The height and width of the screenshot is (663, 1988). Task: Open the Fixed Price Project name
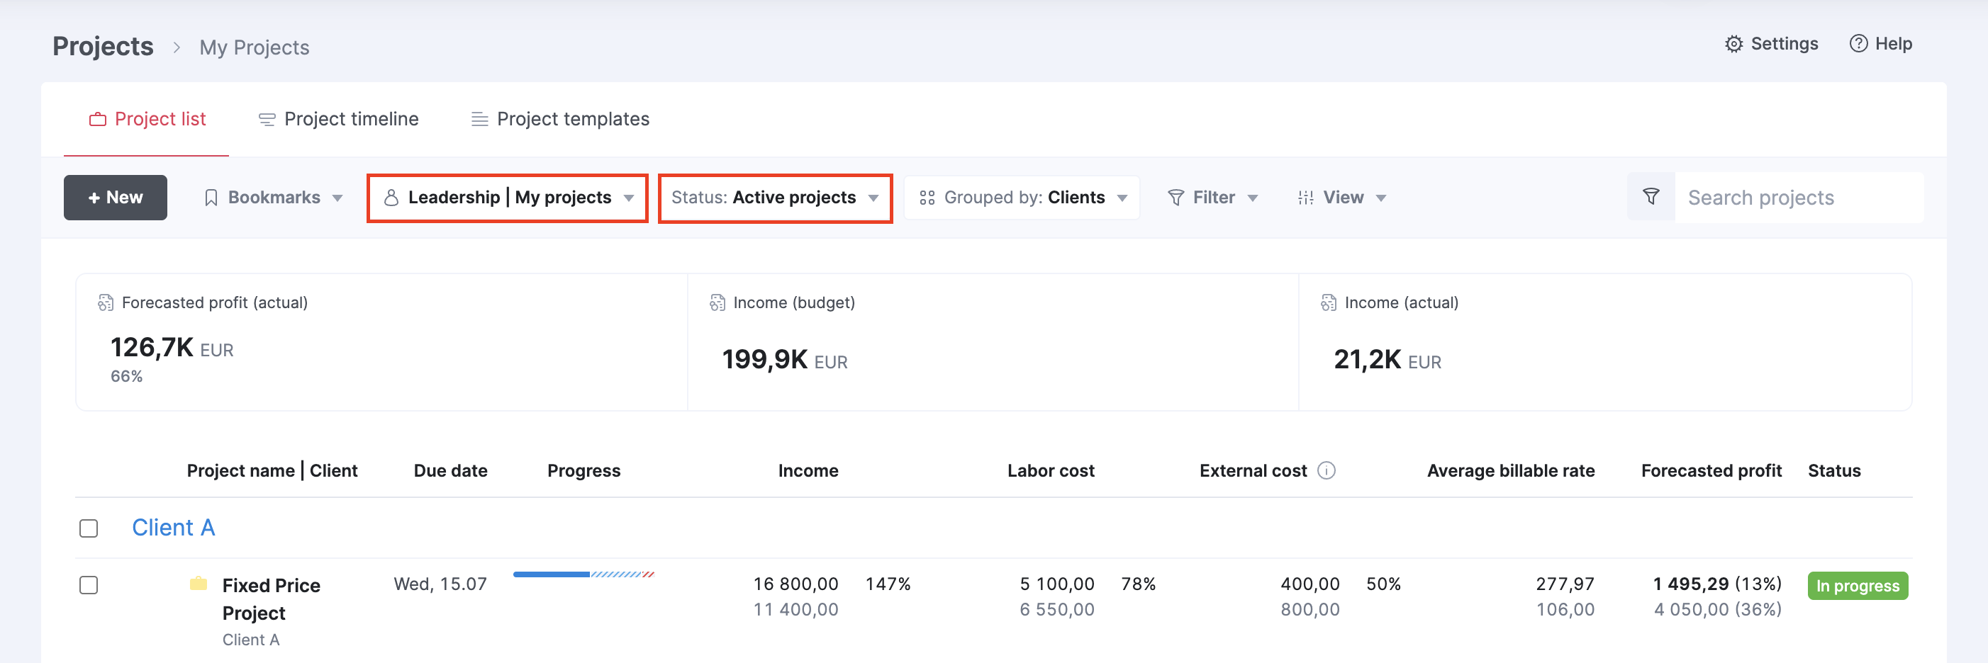tap(271, 599)
